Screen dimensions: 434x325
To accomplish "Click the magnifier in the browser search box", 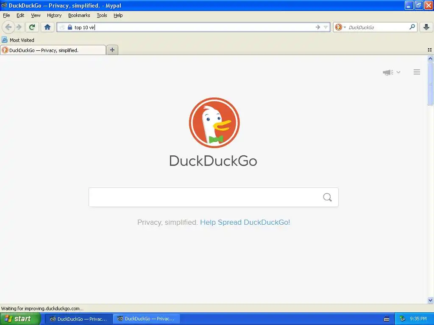I will (412, 27).
